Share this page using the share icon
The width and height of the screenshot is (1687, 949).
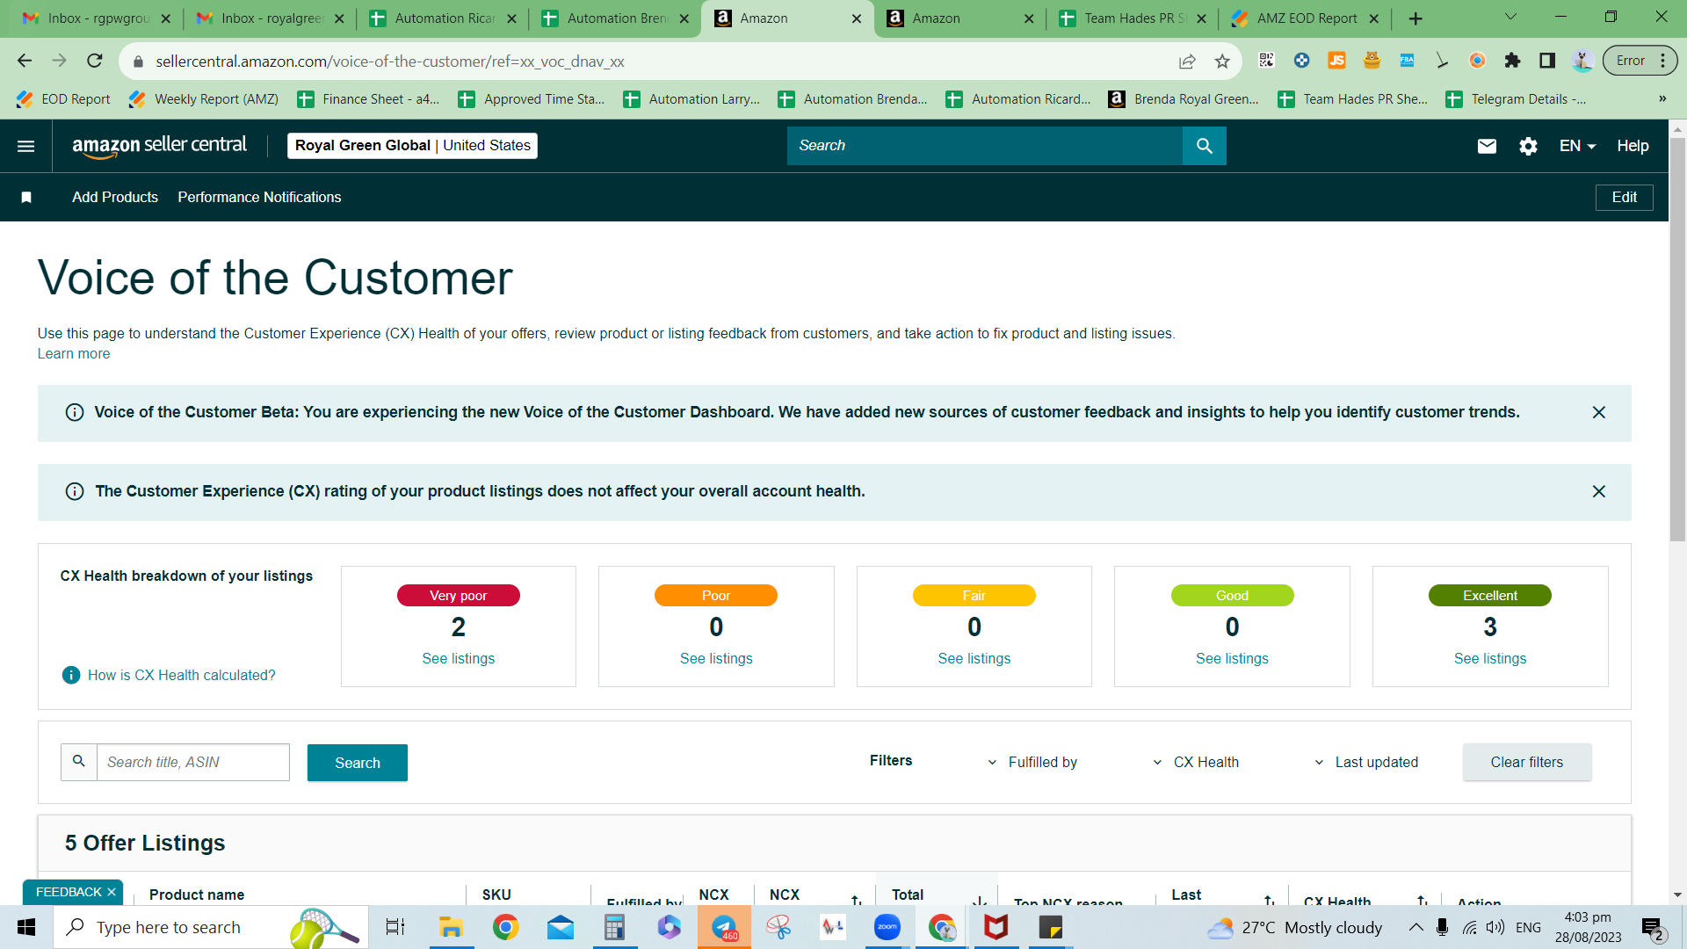pyautogui.click(x=1187, y=62)
